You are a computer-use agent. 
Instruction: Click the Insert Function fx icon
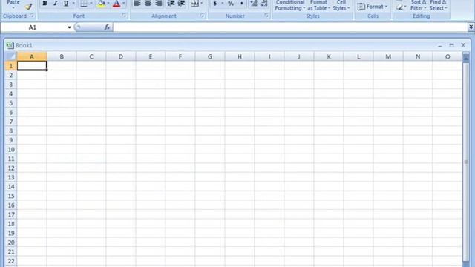107,27
